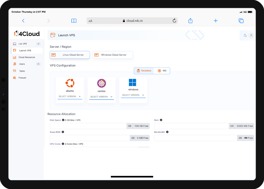
Task: Click the Ram input field
Action: [x=192, y=126]
